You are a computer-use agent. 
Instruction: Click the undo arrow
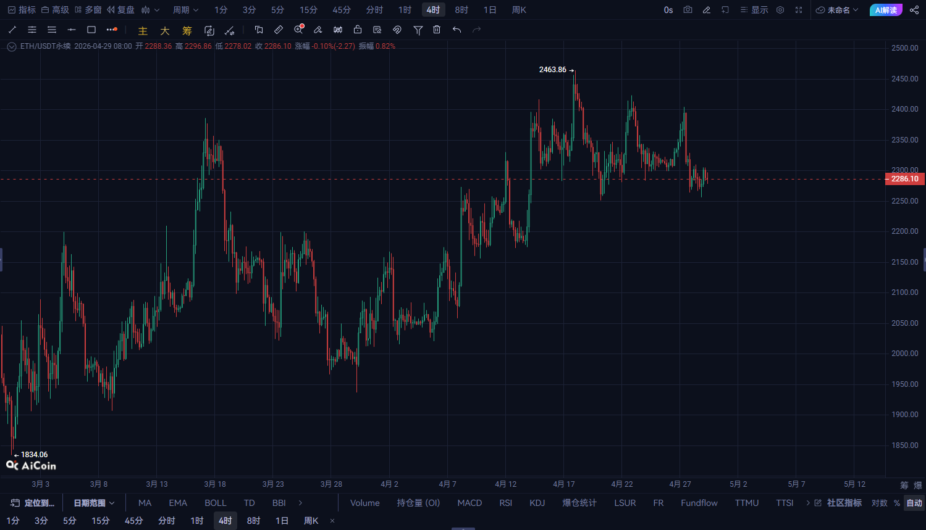pos(457,30)
